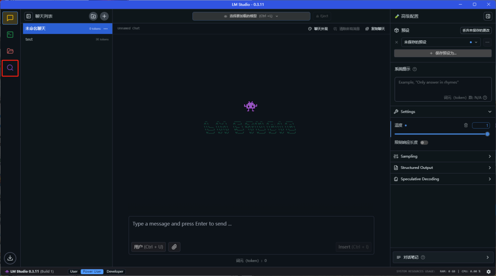Click the attach file paperclip icon
The width and height of the screenshot is (496, 276).
pyautogui.click(x=175, y=247)
